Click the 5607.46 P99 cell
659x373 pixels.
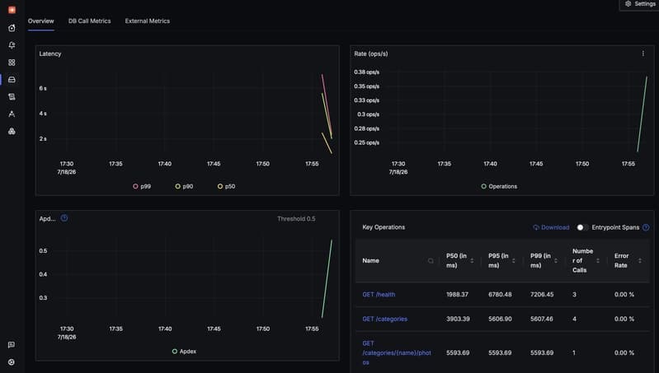(x=542, y=319)
